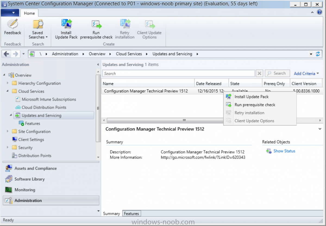Click Updates and Servicing breadcrumb segment
The height and width of the screenshot is (226, 326).
point(172,54)
